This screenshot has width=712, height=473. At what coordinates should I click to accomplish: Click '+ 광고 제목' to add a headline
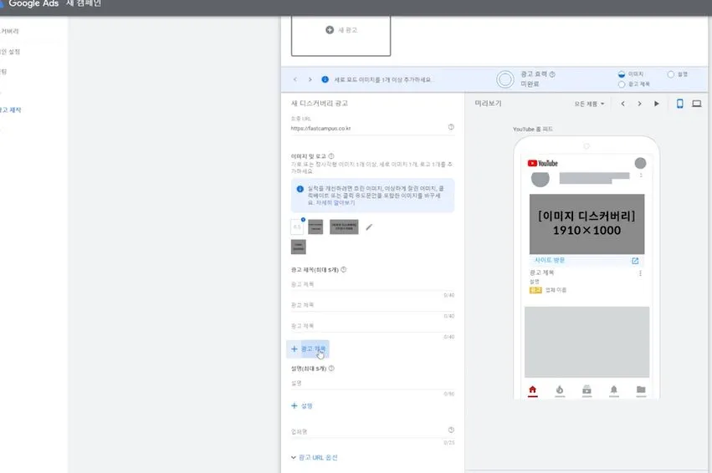[x=308, y=348]
